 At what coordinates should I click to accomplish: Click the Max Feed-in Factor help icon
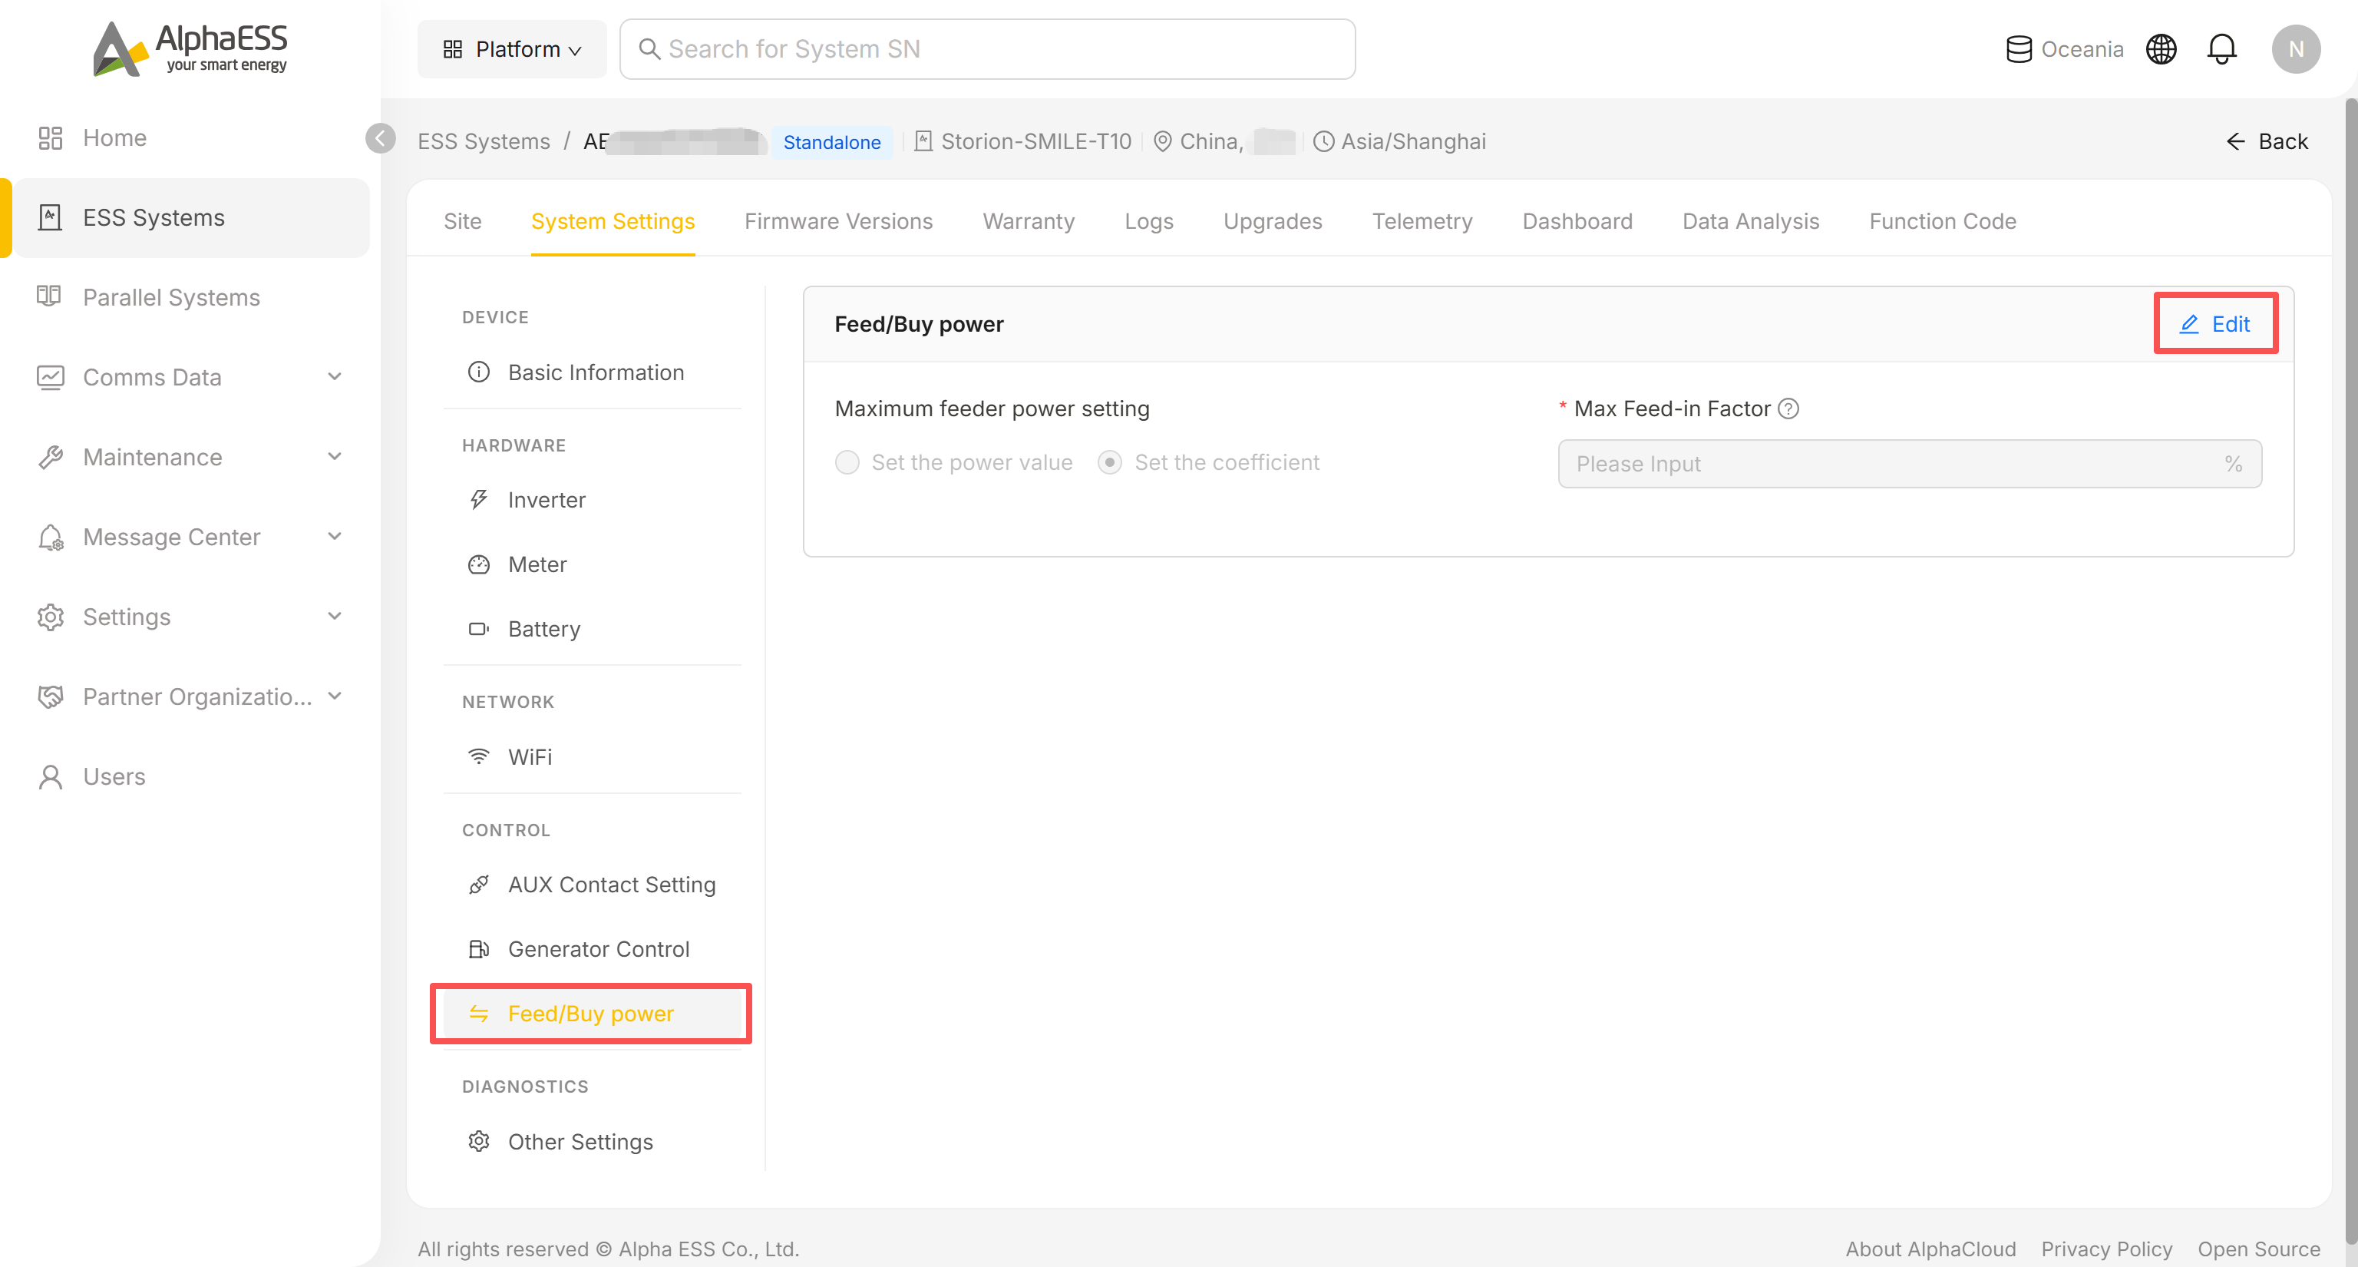coord(1788,409)
